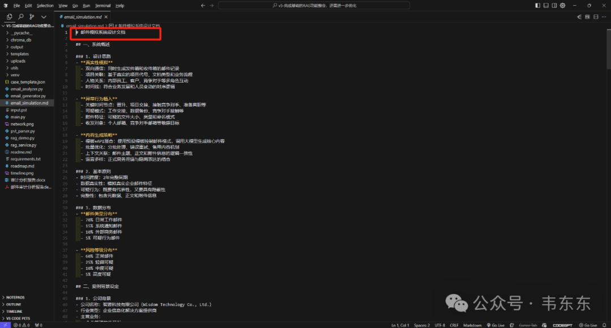Open markdown preview to the side
The image size is (611, 328).
pos(587,17)
